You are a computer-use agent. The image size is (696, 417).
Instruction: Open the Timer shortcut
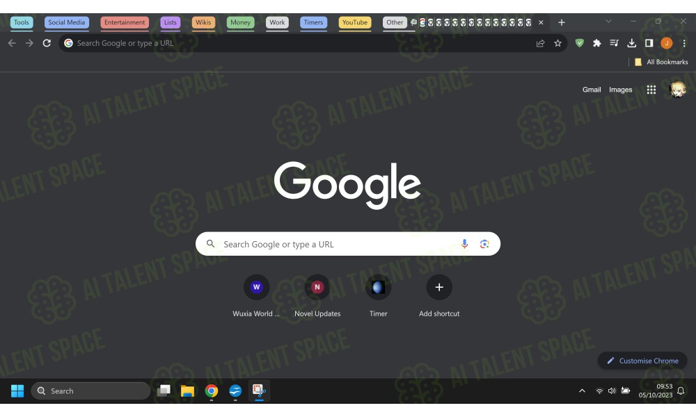[x=378, y=295]
